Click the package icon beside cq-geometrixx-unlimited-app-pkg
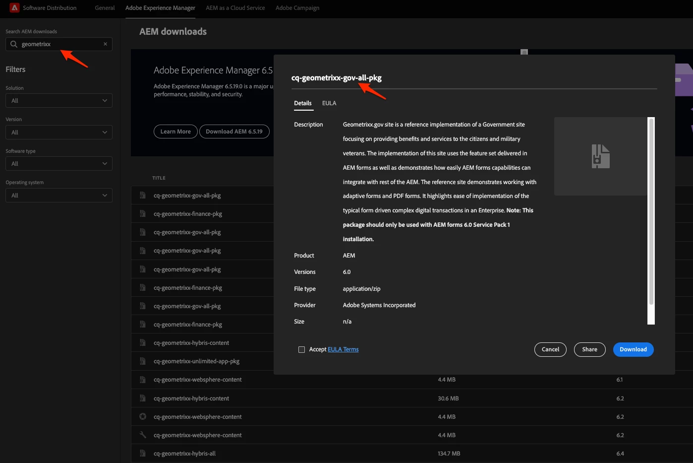The width and height of the screenshot is (693, 463). 143,361
